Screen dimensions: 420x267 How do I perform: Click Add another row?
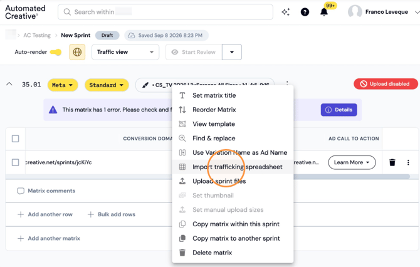pos(45,214)
